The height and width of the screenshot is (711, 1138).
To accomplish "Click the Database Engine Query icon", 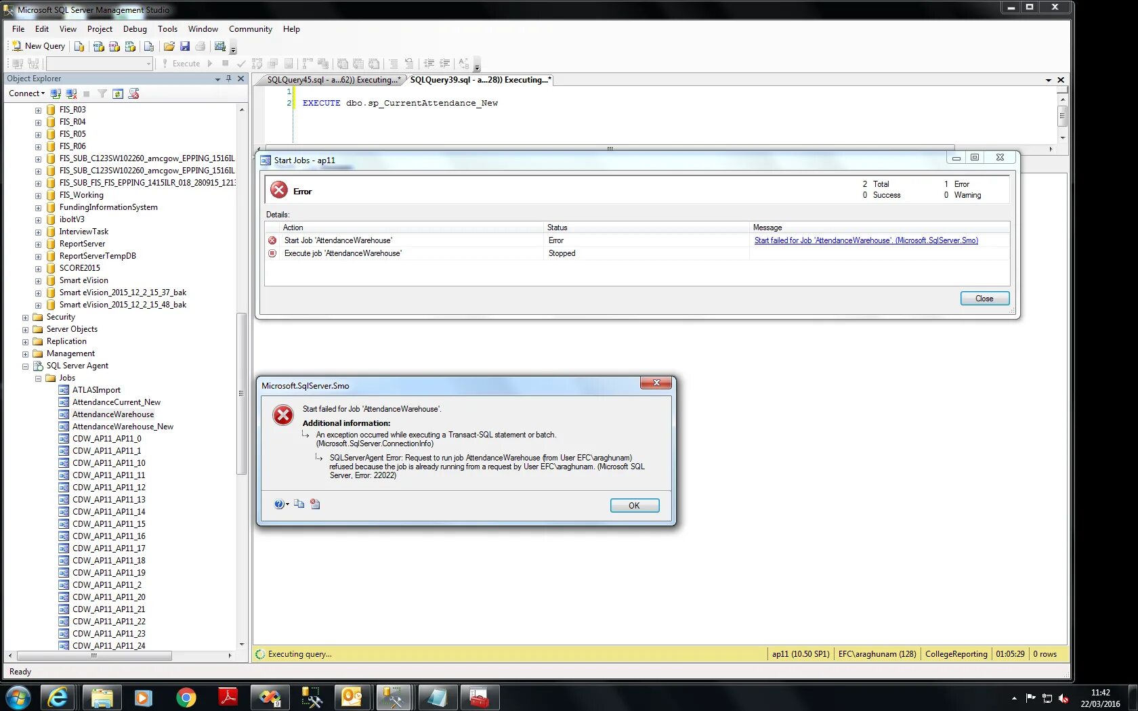I will click(x=79, y=46).
